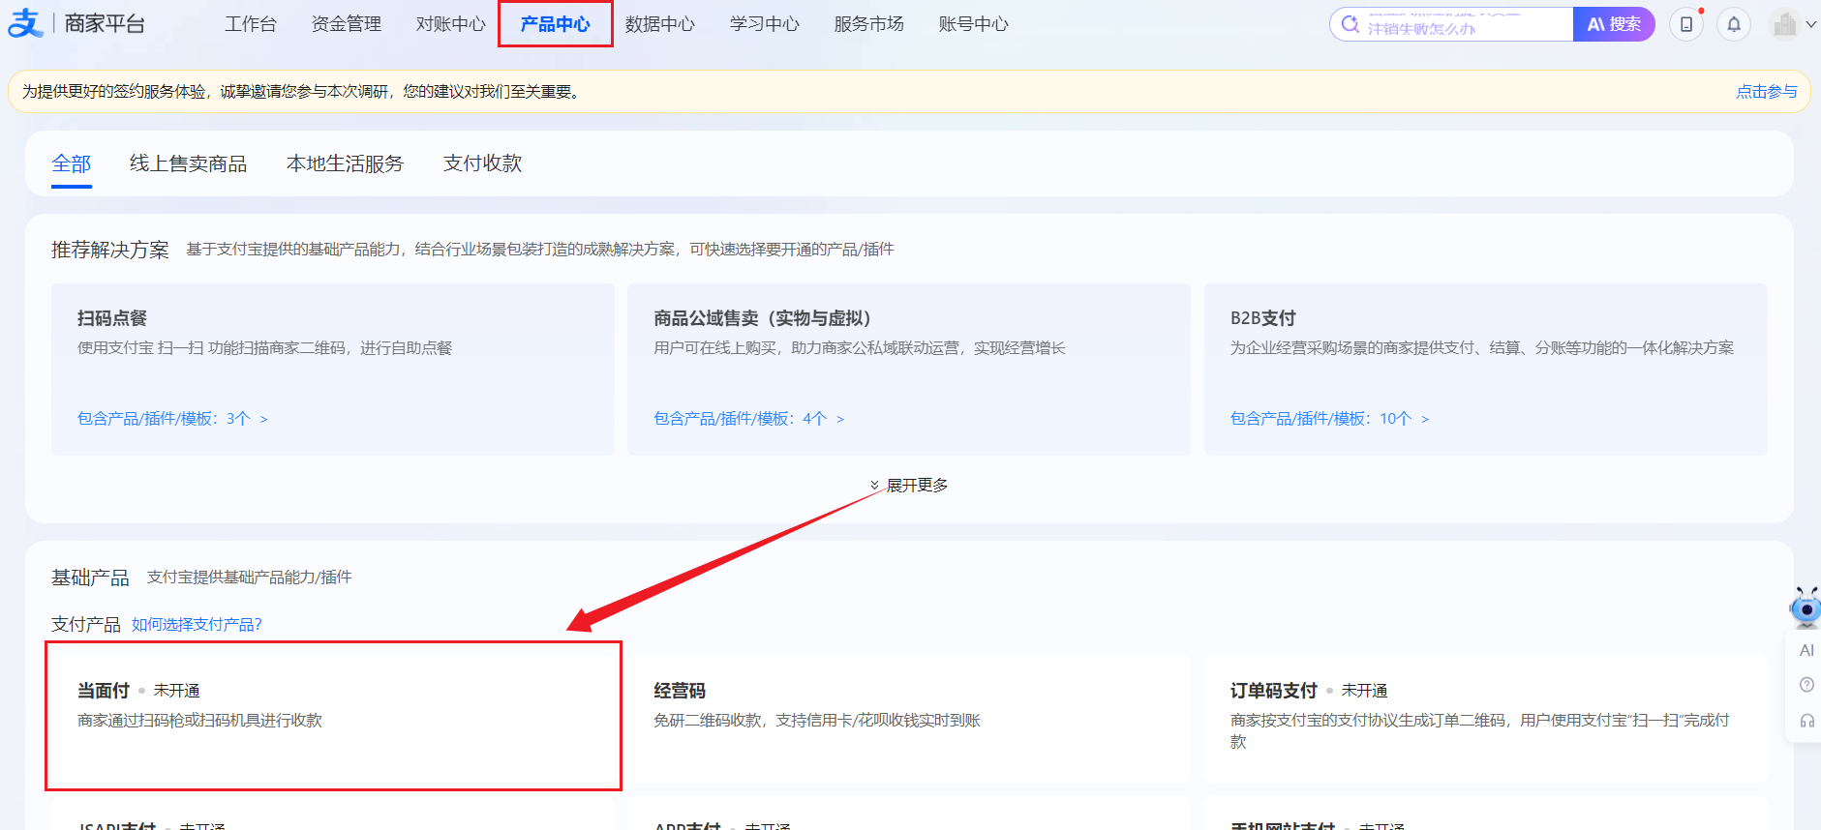Open B2B支付 included products 10个 link
1821x830 pixels.
1328,419
